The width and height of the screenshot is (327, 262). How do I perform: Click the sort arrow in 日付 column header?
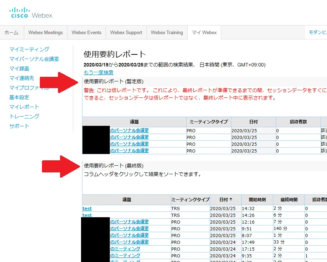tap(231, 199)
